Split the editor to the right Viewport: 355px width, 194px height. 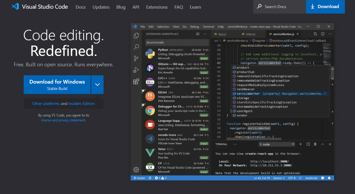(x=323, y=34)
